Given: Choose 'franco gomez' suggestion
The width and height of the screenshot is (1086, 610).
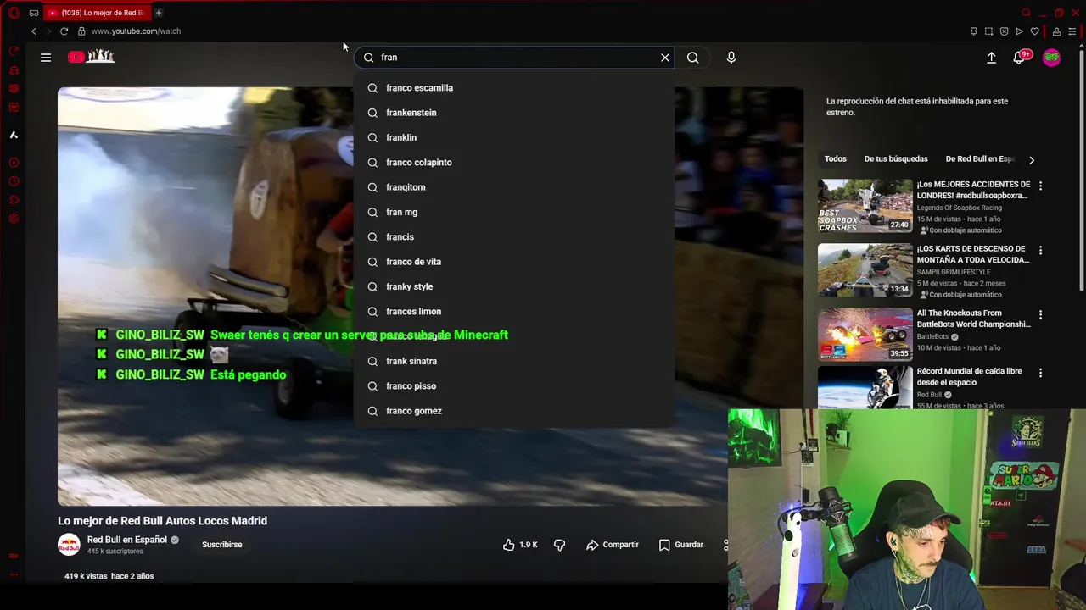Looking at the screenshot, I should 513,411.
